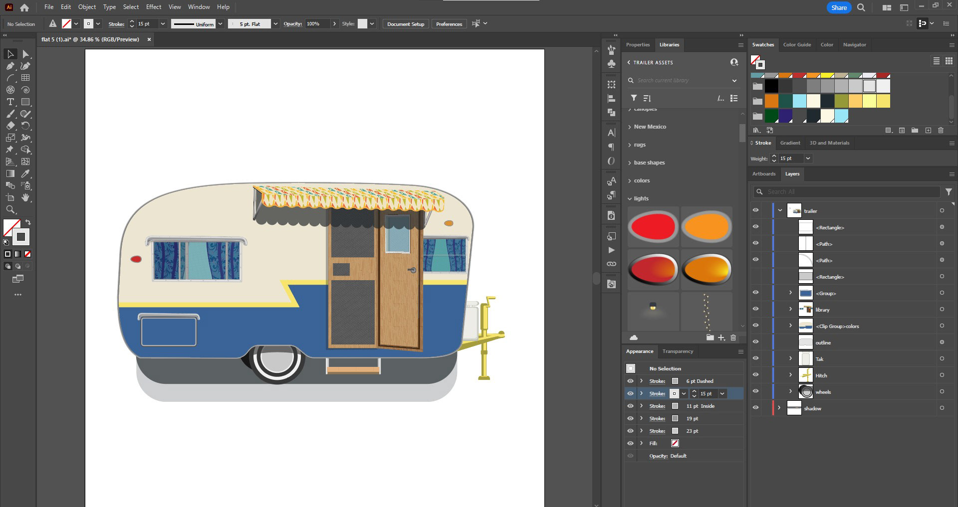
Task: Select the light blue swatch in second row
Action: coord(799,101)
